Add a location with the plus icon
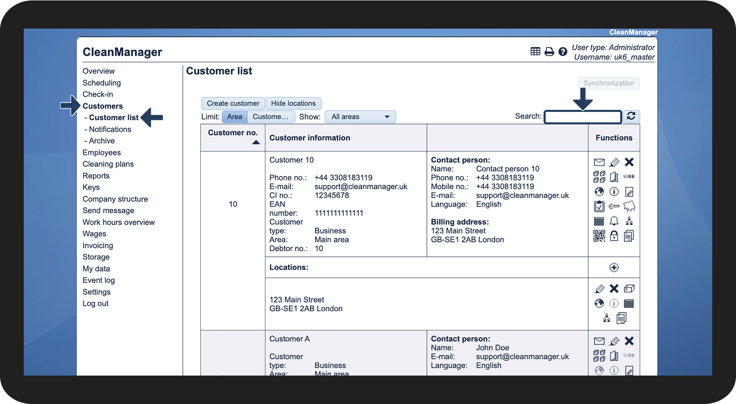This screenshot has height=404, width=736. [614, 268]
